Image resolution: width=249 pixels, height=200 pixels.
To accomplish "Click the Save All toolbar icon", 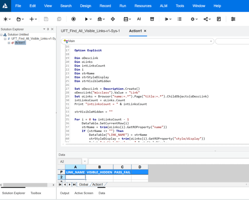I will tap(59, 19).
